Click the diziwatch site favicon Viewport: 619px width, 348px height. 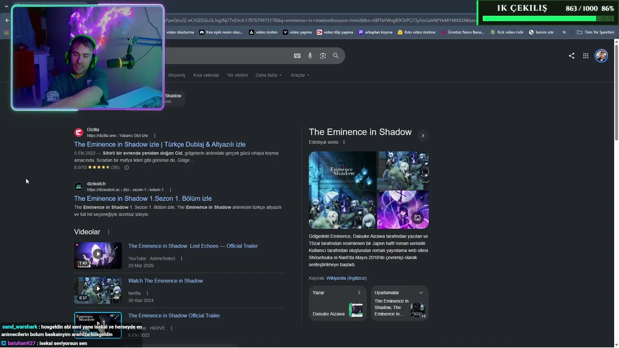coord(79,187)
